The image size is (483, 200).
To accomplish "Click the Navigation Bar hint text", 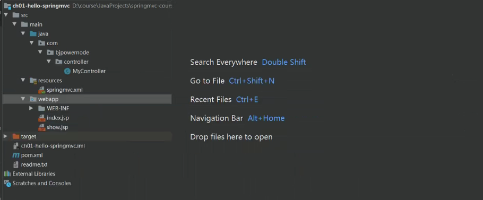I will click(x=217, y=118).
